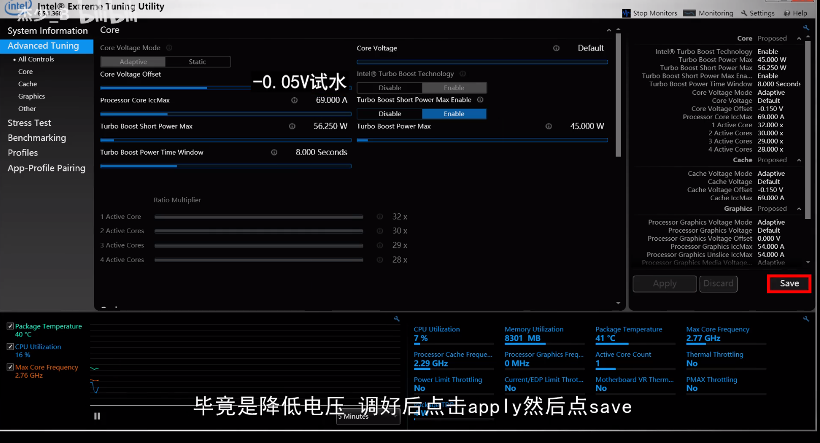Click the Thermal Throttling monitor tile
This screenshot has height=443, width=820.
click(x=726, y=359)
